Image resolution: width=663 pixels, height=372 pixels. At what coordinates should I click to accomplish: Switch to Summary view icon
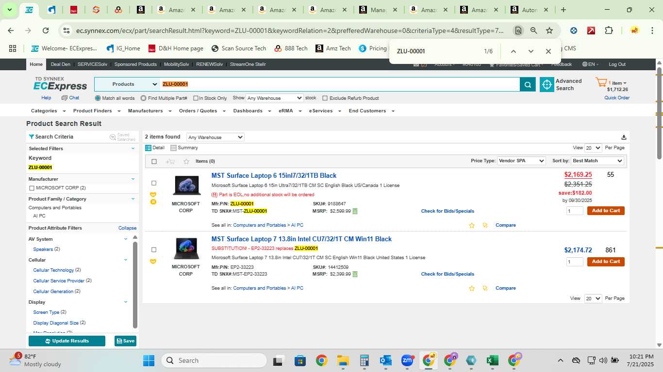(x=173, y=148)
